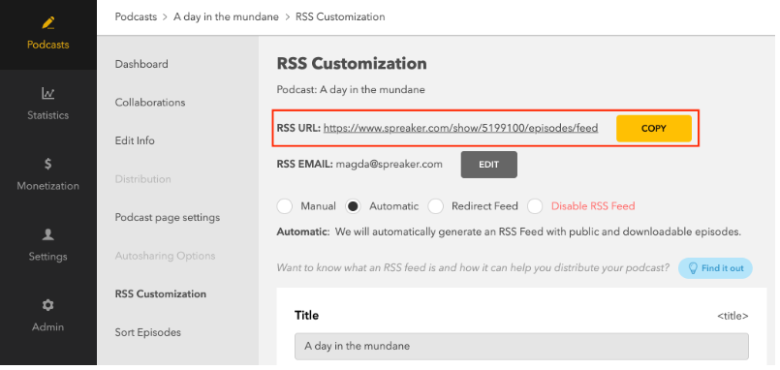Go to Dashboard in side menu
Screen dimensions: 780x370
pyautogui.click(x=141, y=64)
